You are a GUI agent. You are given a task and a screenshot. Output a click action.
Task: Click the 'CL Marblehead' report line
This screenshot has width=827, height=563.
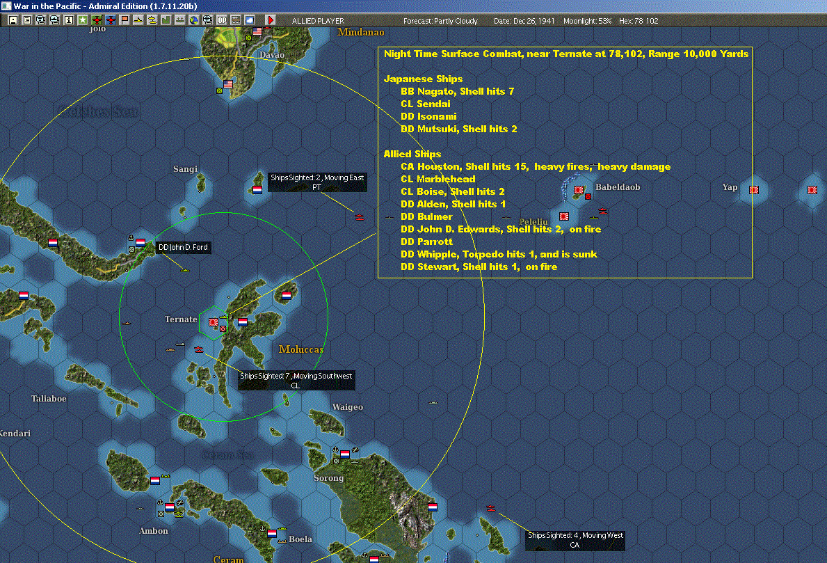(437, 180)
